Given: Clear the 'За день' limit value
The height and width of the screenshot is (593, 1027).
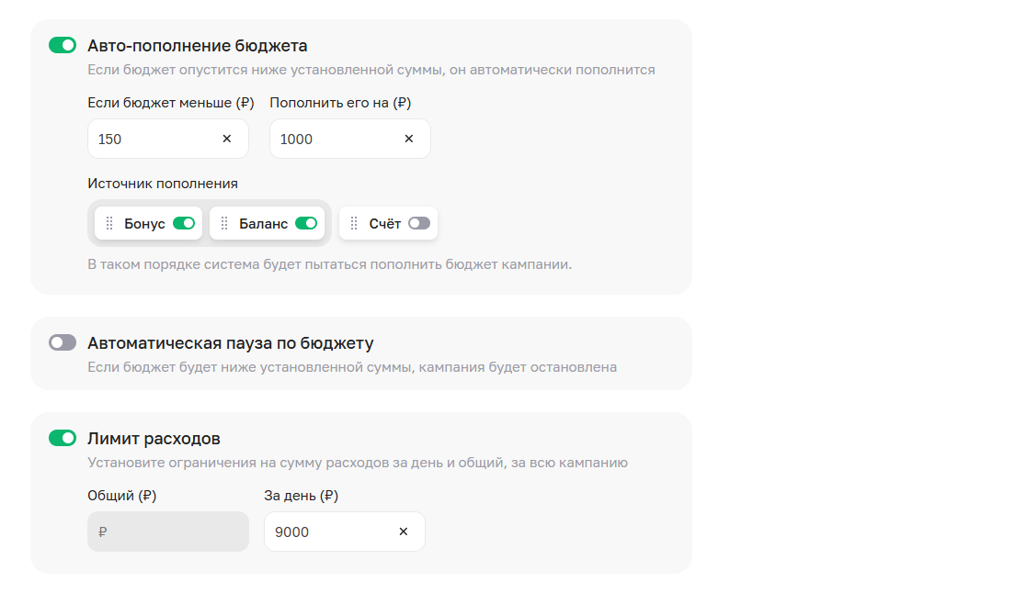Looking at the screenshot, I should click(403, 531).
